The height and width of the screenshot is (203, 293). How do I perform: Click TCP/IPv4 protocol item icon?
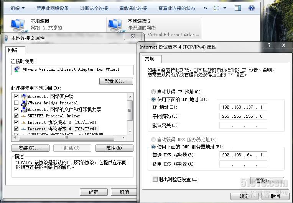point(24,129)
